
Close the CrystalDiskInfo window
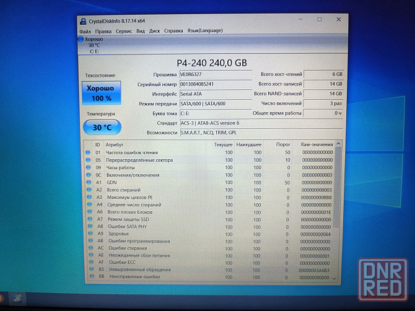339,19
